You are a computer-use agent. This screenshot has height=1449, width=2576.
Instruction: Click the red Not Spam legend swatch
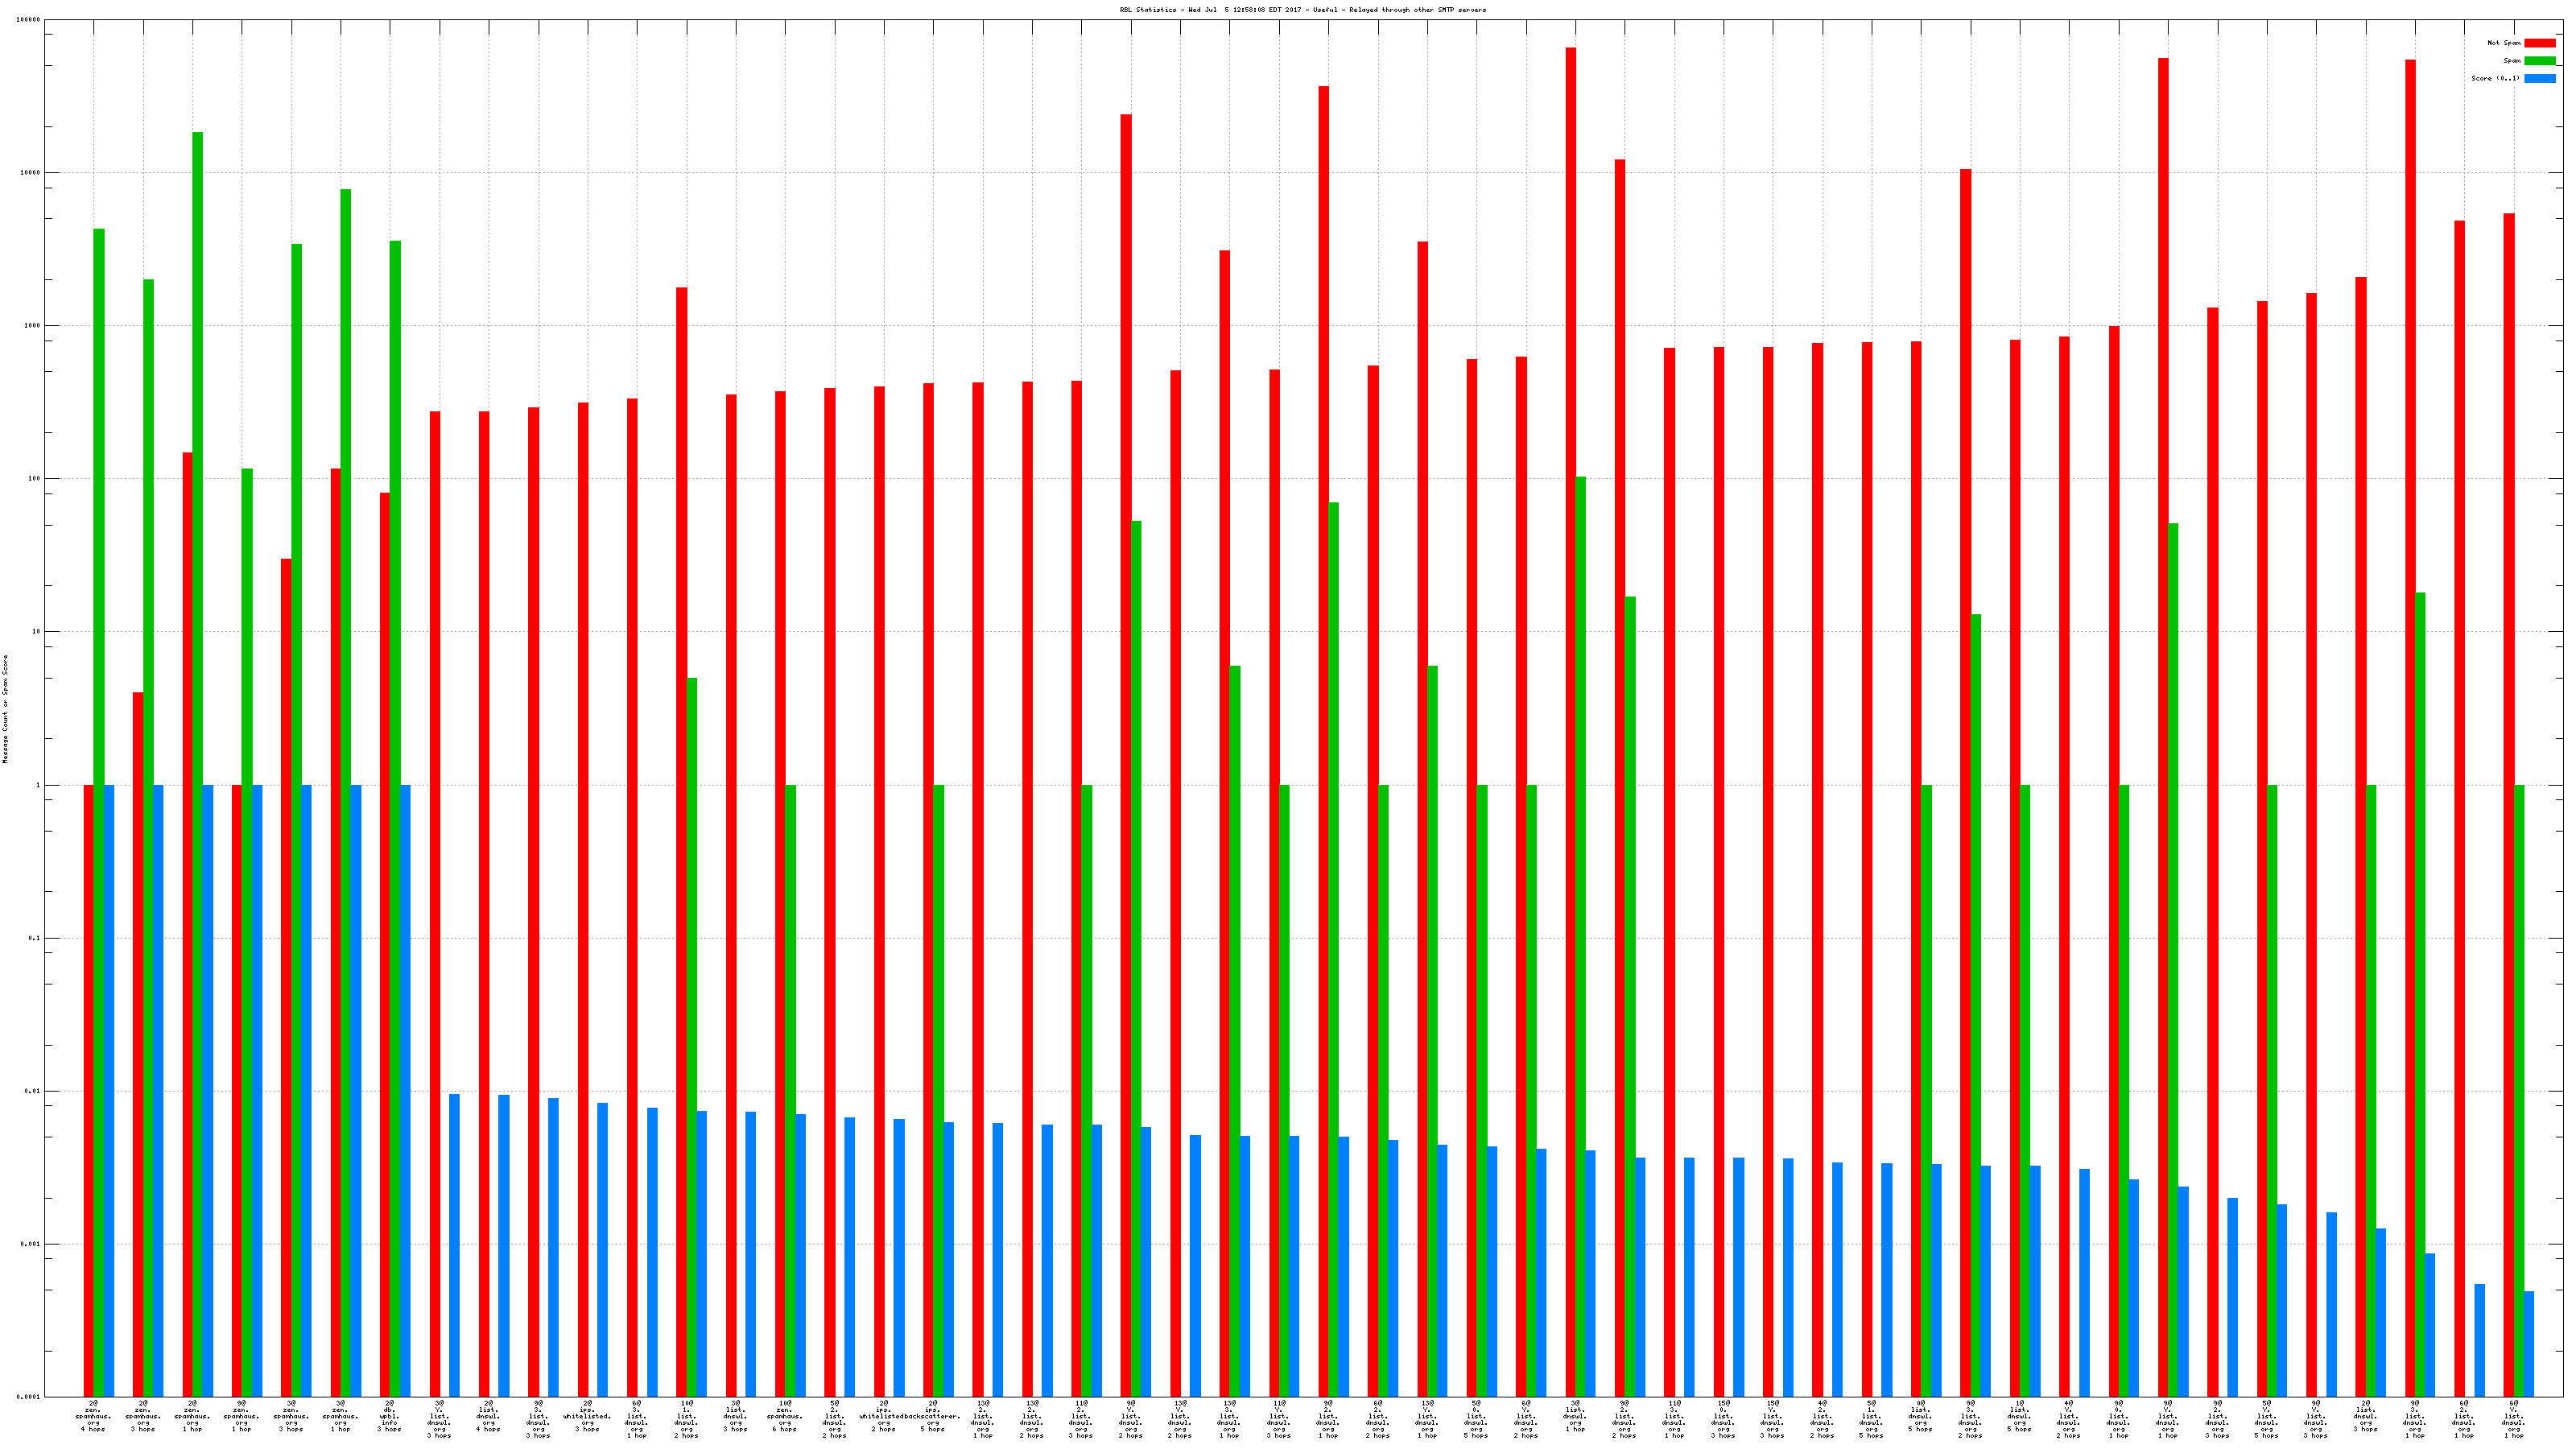pos(2539,43)
